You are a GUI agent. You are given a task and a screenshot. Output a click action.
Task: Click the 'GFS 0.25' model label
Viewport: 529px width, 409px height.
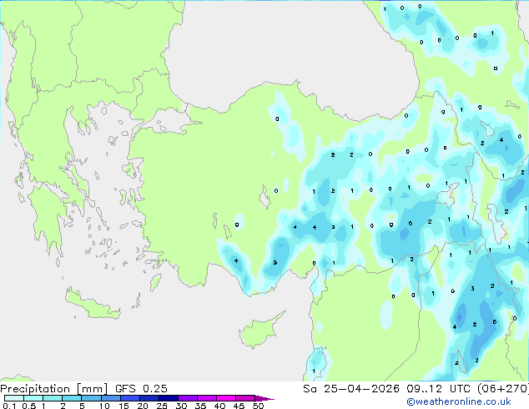point(141,389)
